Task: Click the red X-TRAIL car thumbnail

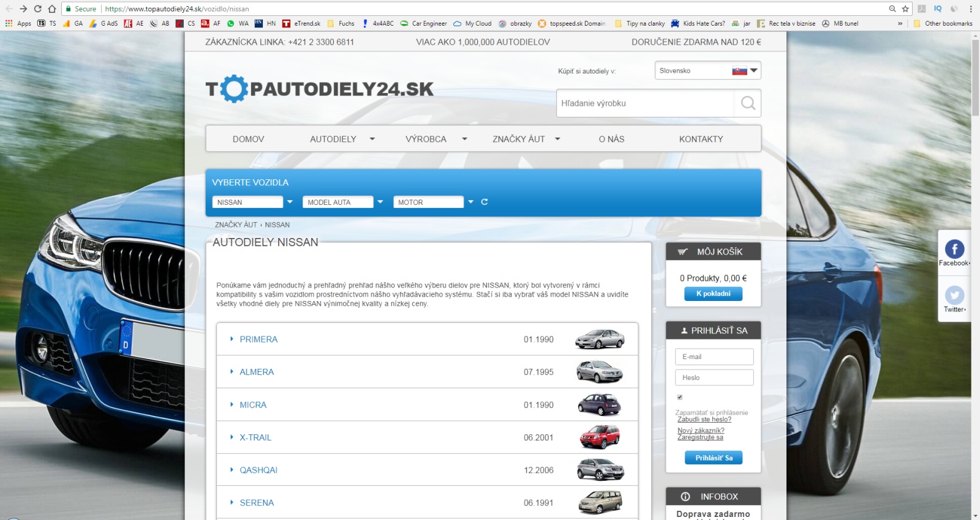Action: pos(600,437)
